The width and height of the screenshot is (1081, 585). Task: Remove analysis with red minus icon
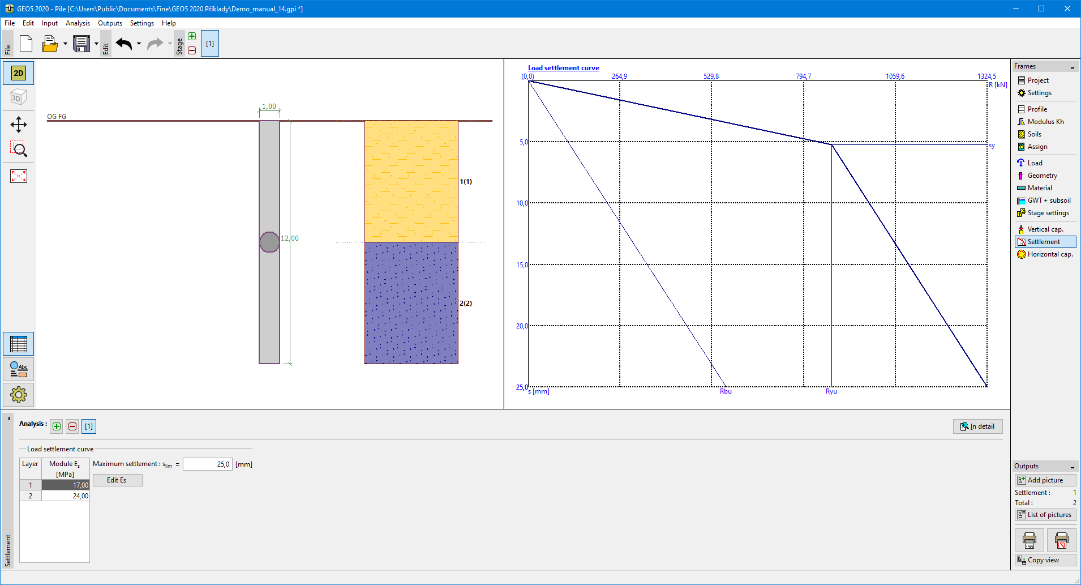(72, 426)
